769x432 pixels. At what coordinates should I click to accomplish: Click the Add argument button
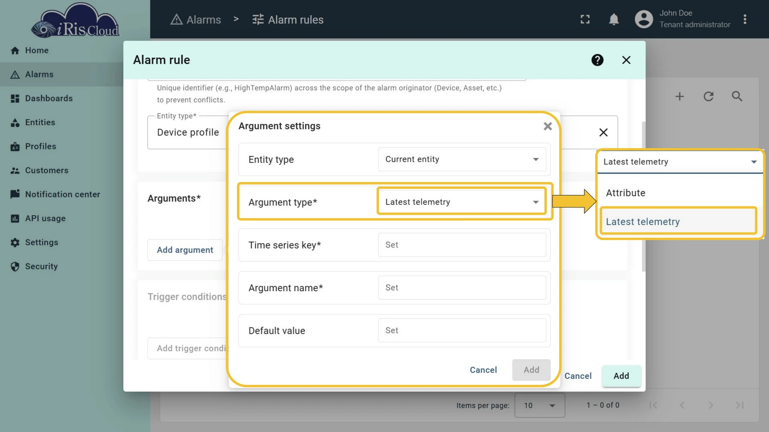coord(185,250)
